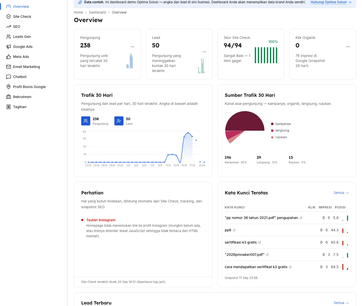Click Semua link in Lead Terbaru
The height and width of the screenshot is (306, 362).
click(x=341, y=303)
